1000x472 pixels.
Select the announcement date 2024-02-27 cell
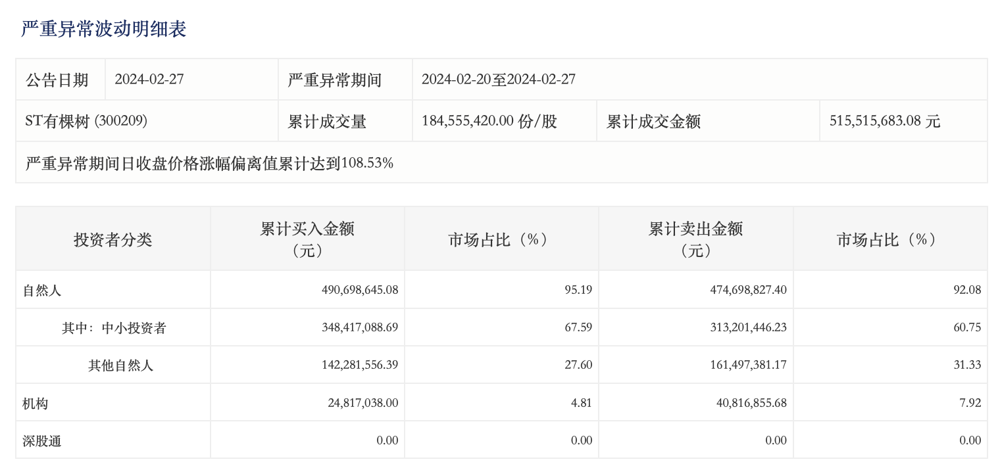click(x=149, y=80)
